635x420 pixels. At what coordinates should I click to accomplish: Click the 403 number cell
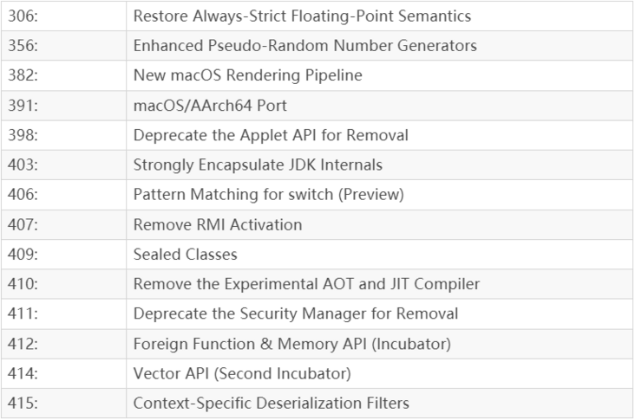tap(63, 165)
